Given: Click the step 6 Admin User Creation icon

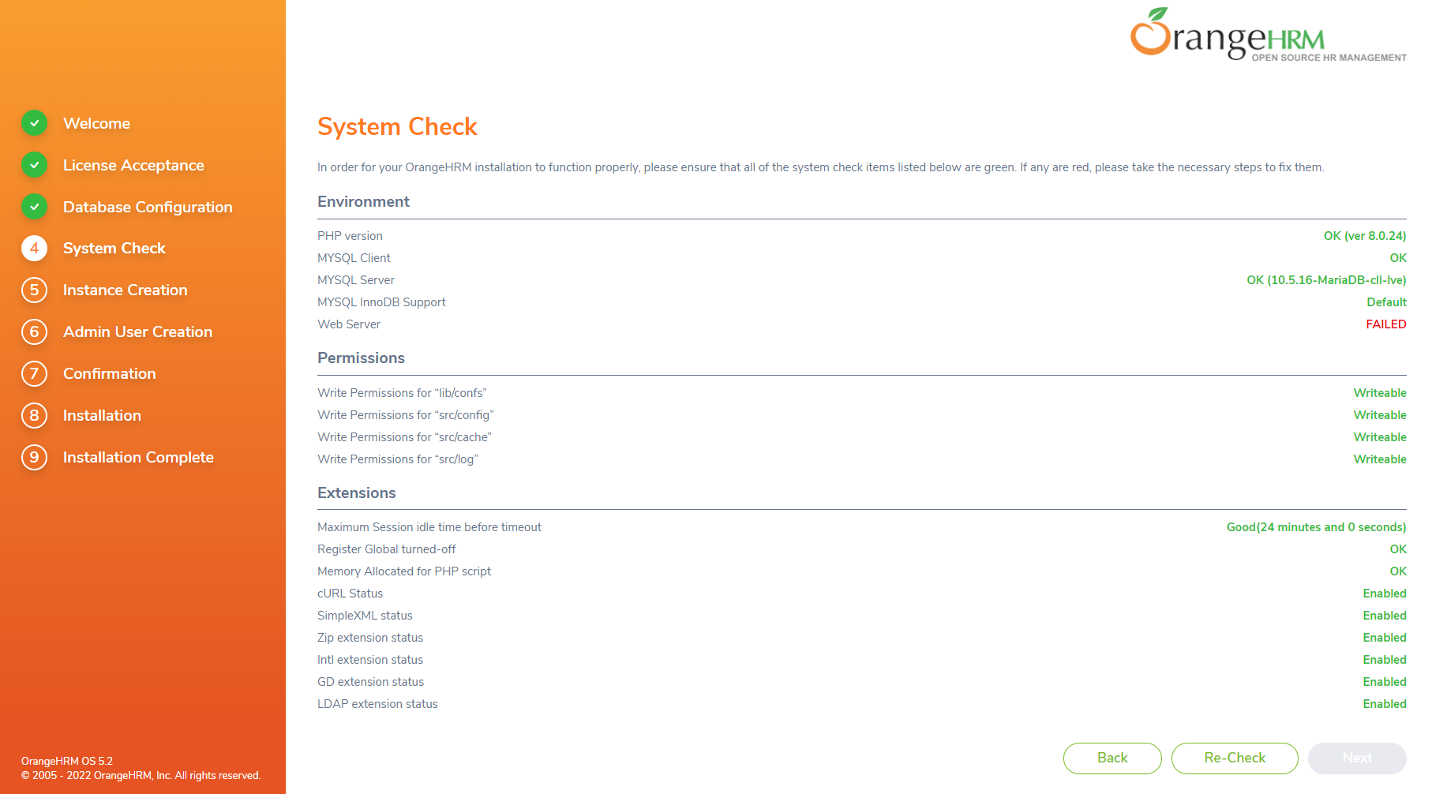Looking at the screenshot, I should 34,331.
